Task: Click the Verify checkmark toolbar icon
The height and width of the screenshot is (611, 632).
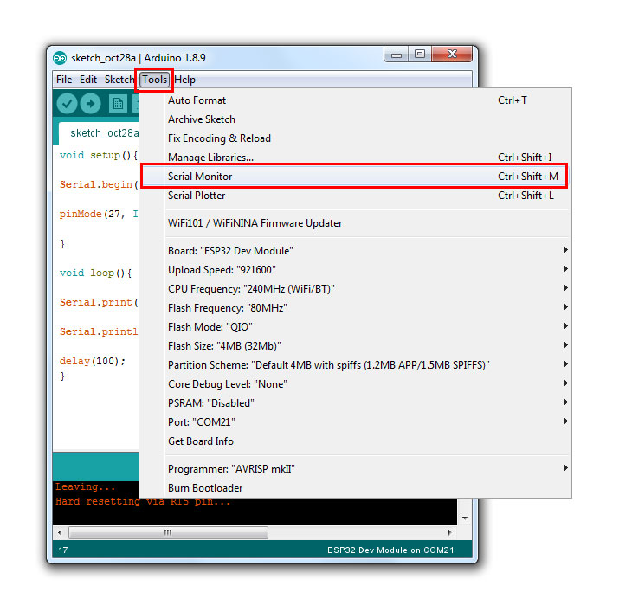Action: 67,104
